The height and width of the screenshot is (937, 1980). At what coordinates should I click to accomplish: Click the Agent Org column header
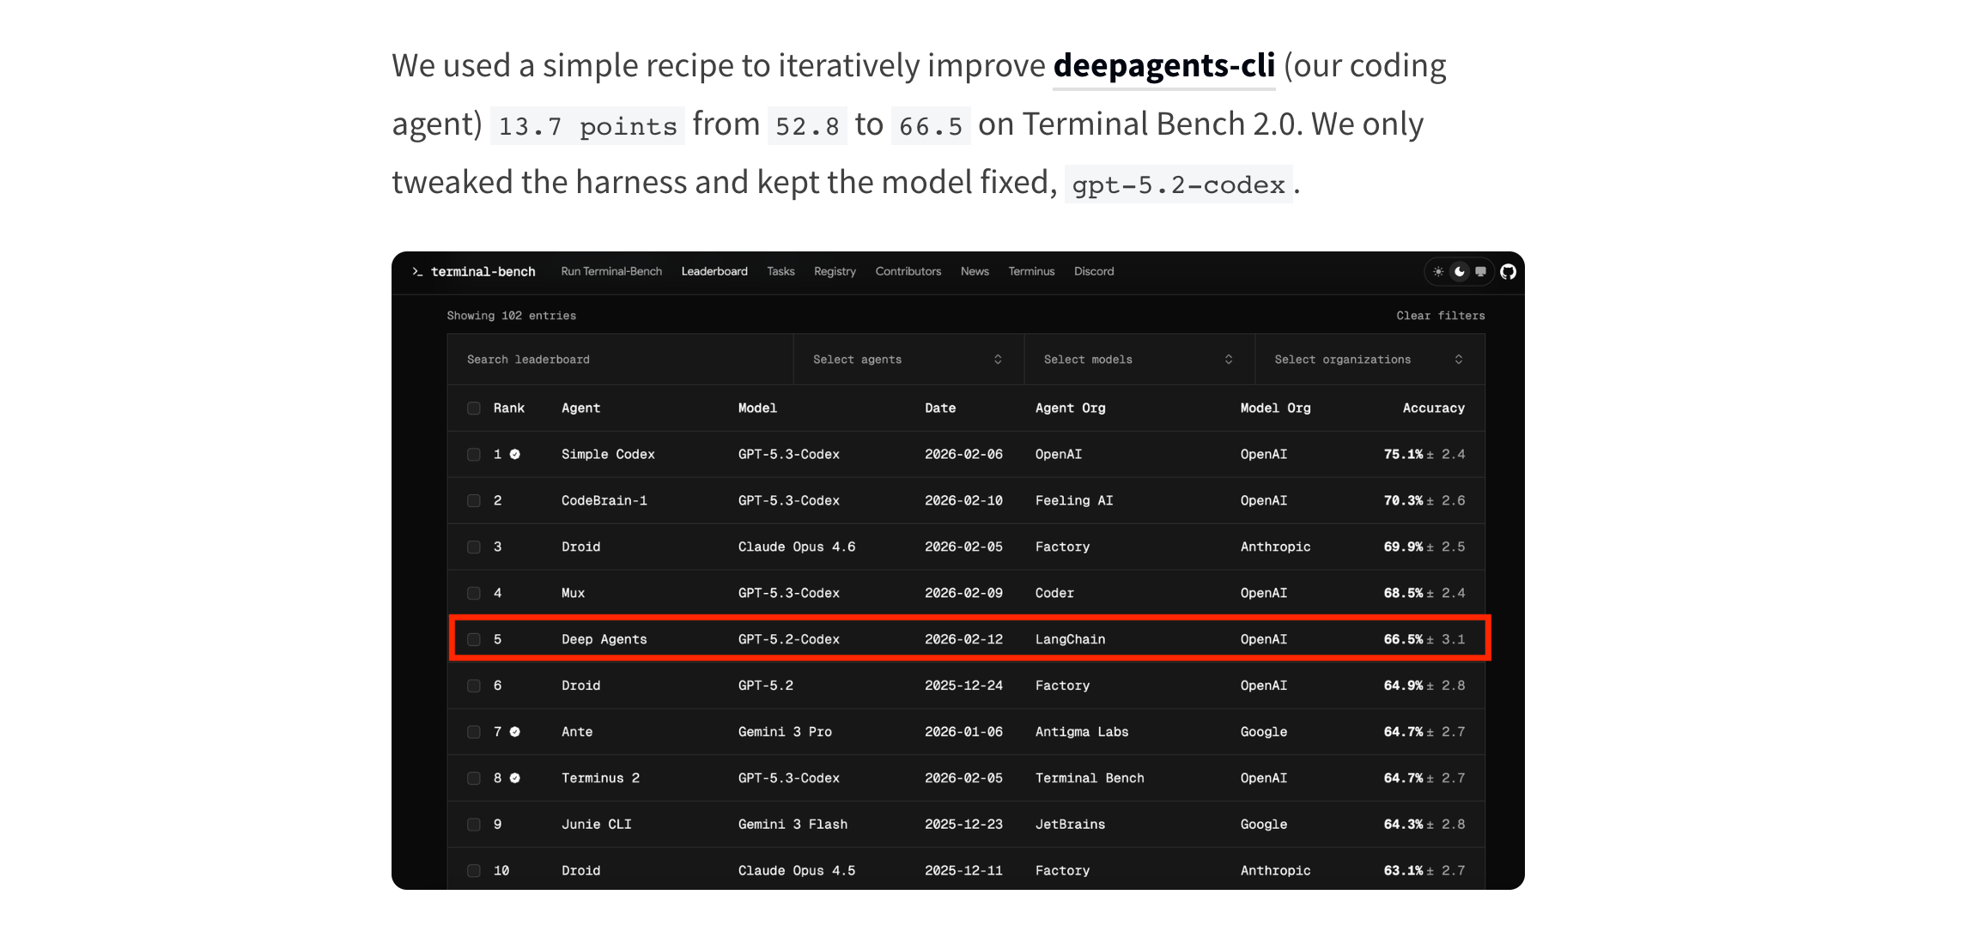click(1070, 408)
